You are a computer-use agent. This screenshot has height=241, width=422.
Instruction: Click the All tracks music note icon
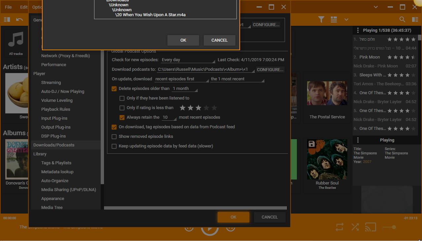[16, 41]
